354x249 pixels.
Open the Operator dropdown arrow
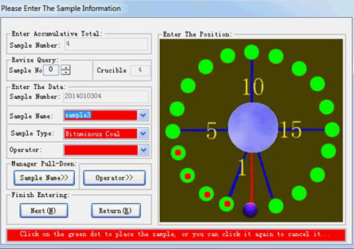pyautogui.click(x=144, y=150)
